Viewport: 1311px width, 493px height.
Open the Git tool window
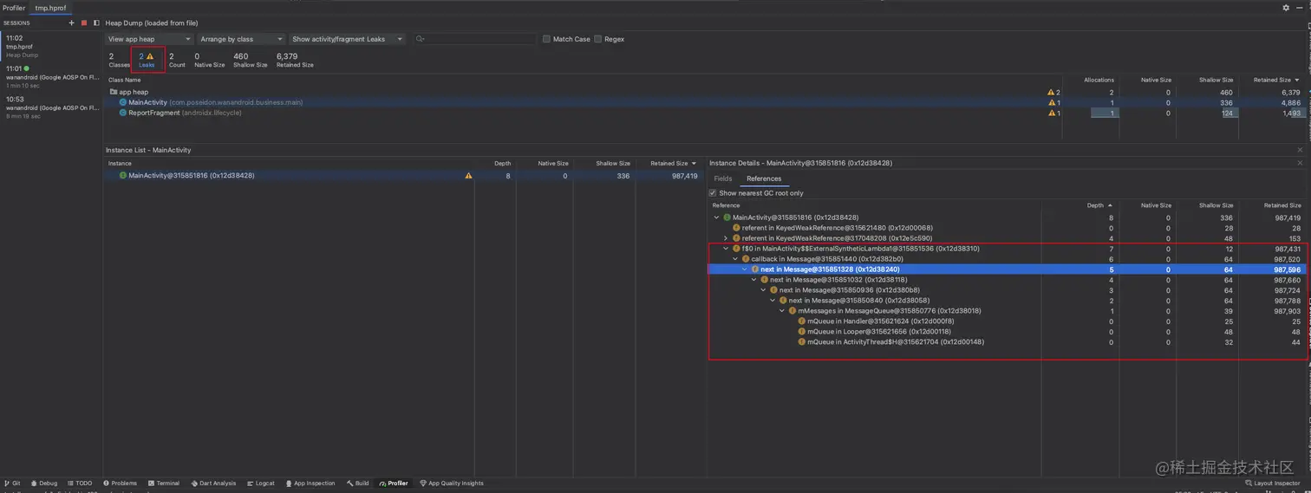click(x=13, y=483)
